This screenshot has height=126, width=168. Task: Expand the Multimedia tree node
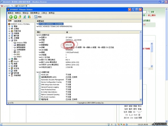[x=9, y=38]
